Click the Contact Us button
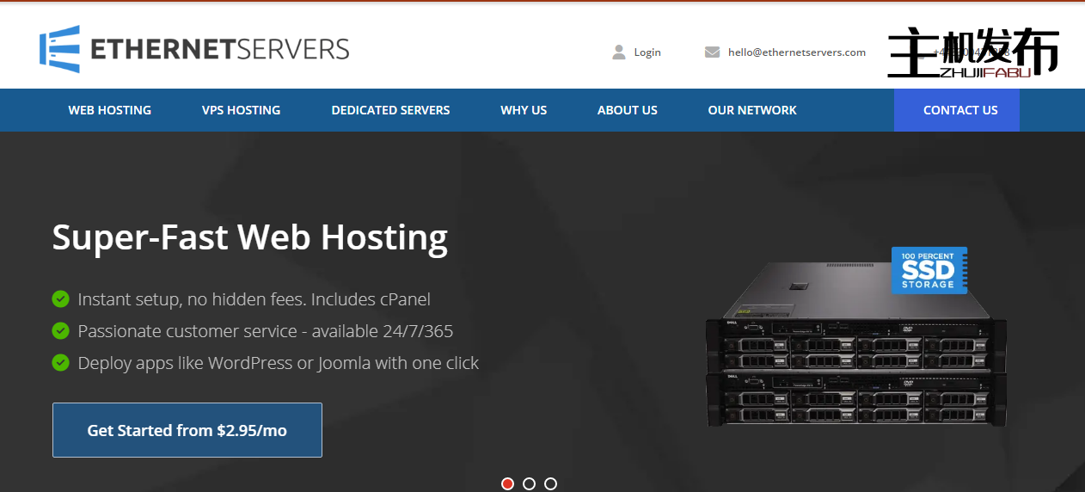The width and height of the screenshot is (1085, 492). point(957,110)
